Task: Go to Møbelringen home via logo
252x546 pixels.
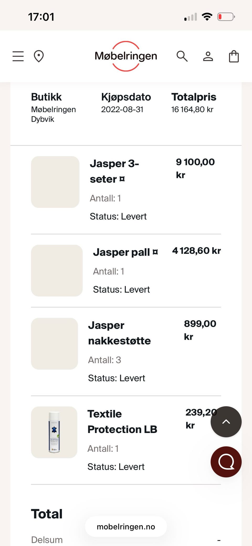Action: (126, 56)
